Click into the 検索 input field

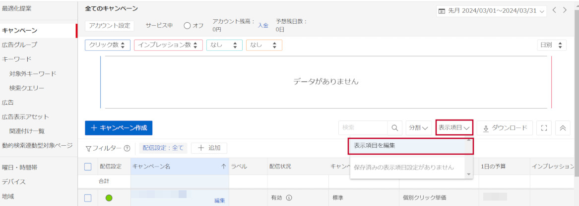(363, 127)
